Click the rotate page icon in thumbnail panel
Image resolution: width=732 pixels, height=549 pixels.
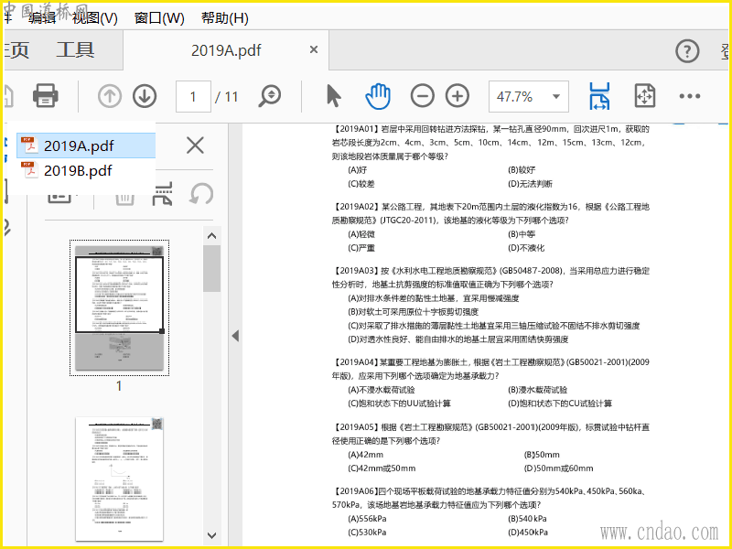coord(201,193)
